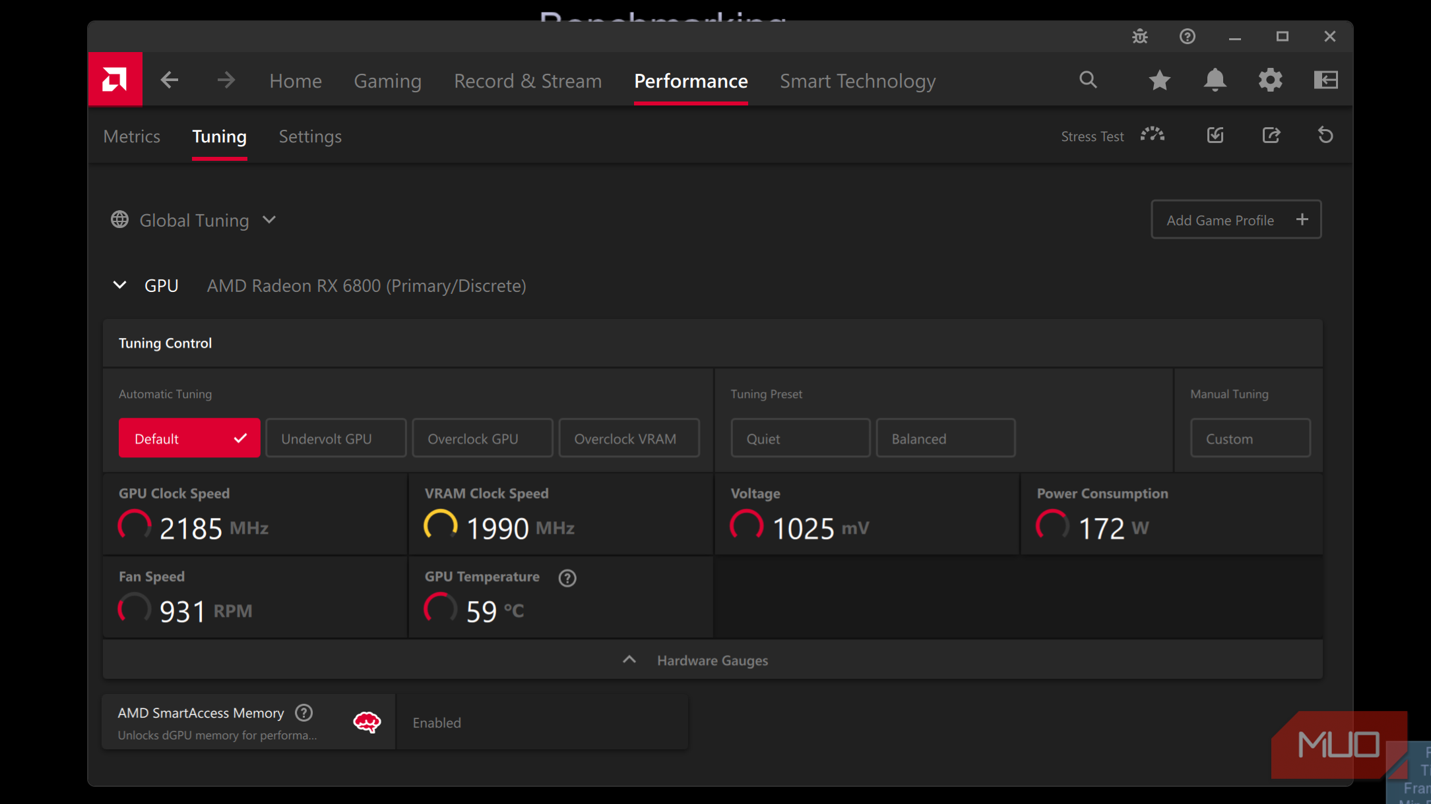Collapse the GPU section chevron
The height and width of the screenshot is (804, 1431).
pyautogui.click(x=119, y=285)
